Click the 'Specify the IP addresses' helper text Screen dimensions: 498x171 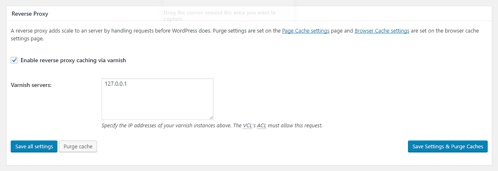tap(212, 125)
